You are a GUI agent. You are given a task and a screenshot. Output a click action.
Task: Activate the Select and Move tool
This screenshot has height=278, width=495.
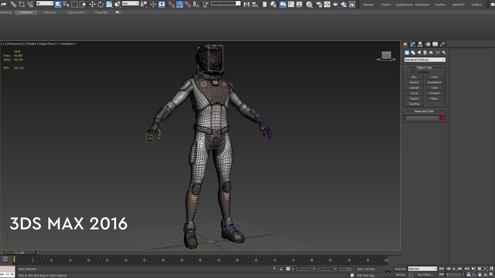(x=92, y=4)
